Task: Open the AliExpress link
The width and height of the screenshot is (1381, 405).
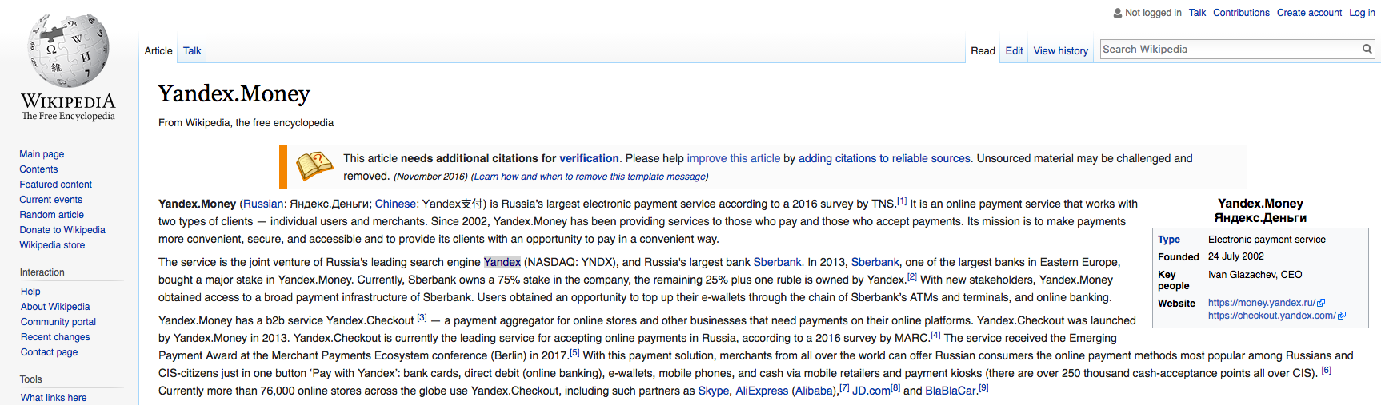Action: (762, 391)
